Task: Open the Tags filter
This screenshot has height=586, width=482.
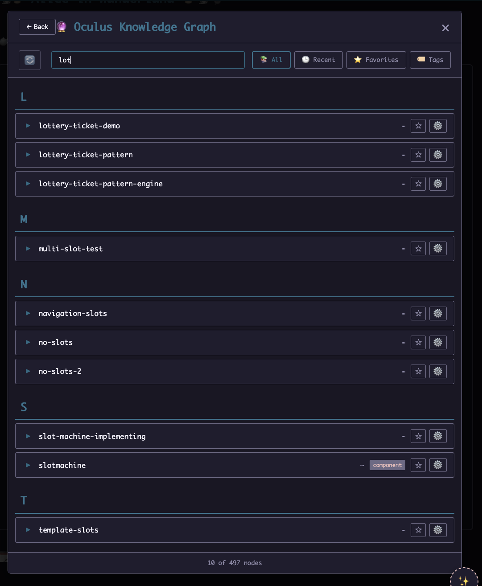Action: (430, 60)
